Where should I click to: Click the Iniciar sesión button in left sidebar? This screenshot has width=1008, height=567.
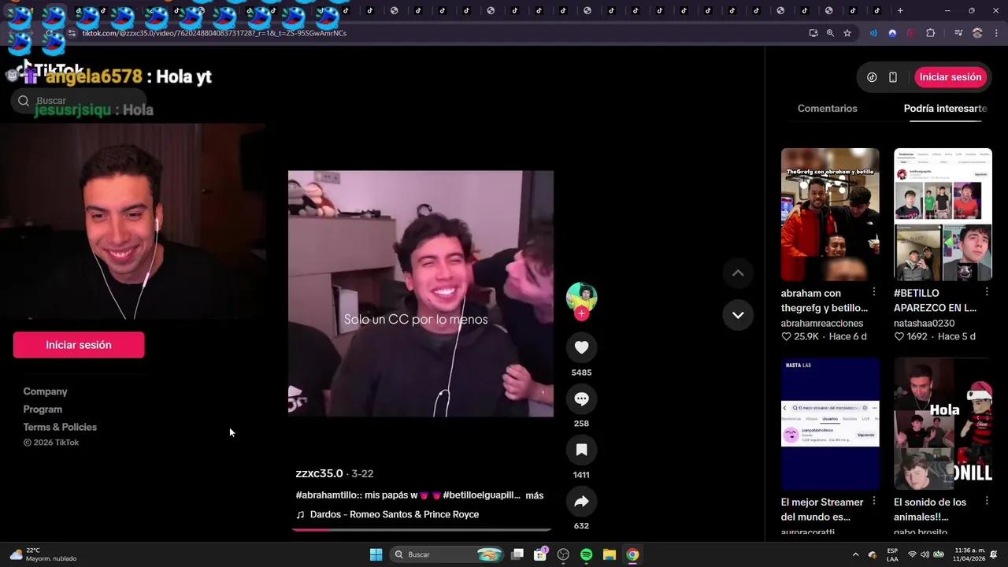pos(79,345)
